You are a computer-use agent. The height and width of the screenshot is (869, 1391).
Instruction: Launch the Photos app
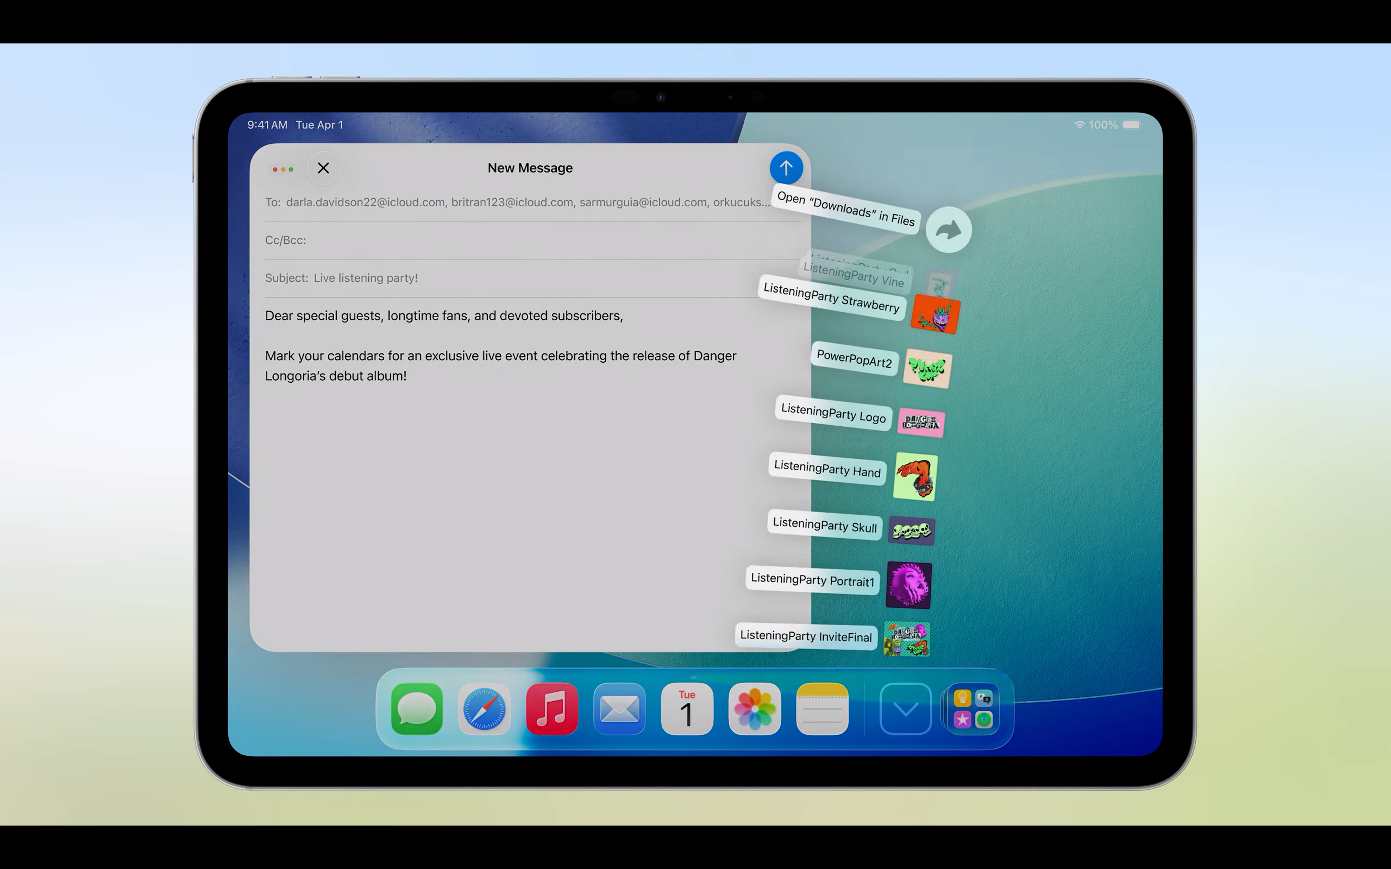754,709
